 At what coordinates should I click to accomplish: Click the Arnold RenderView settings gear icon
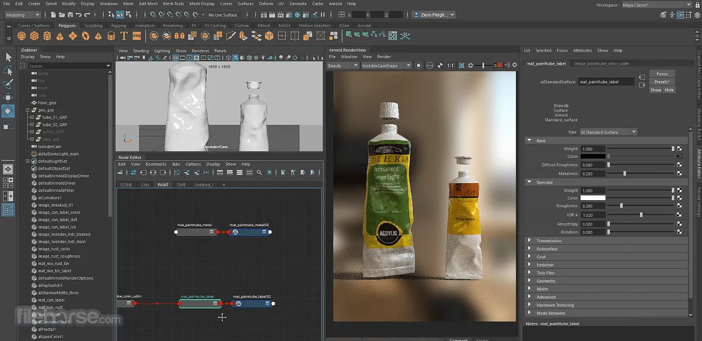(x=514, y=65)
